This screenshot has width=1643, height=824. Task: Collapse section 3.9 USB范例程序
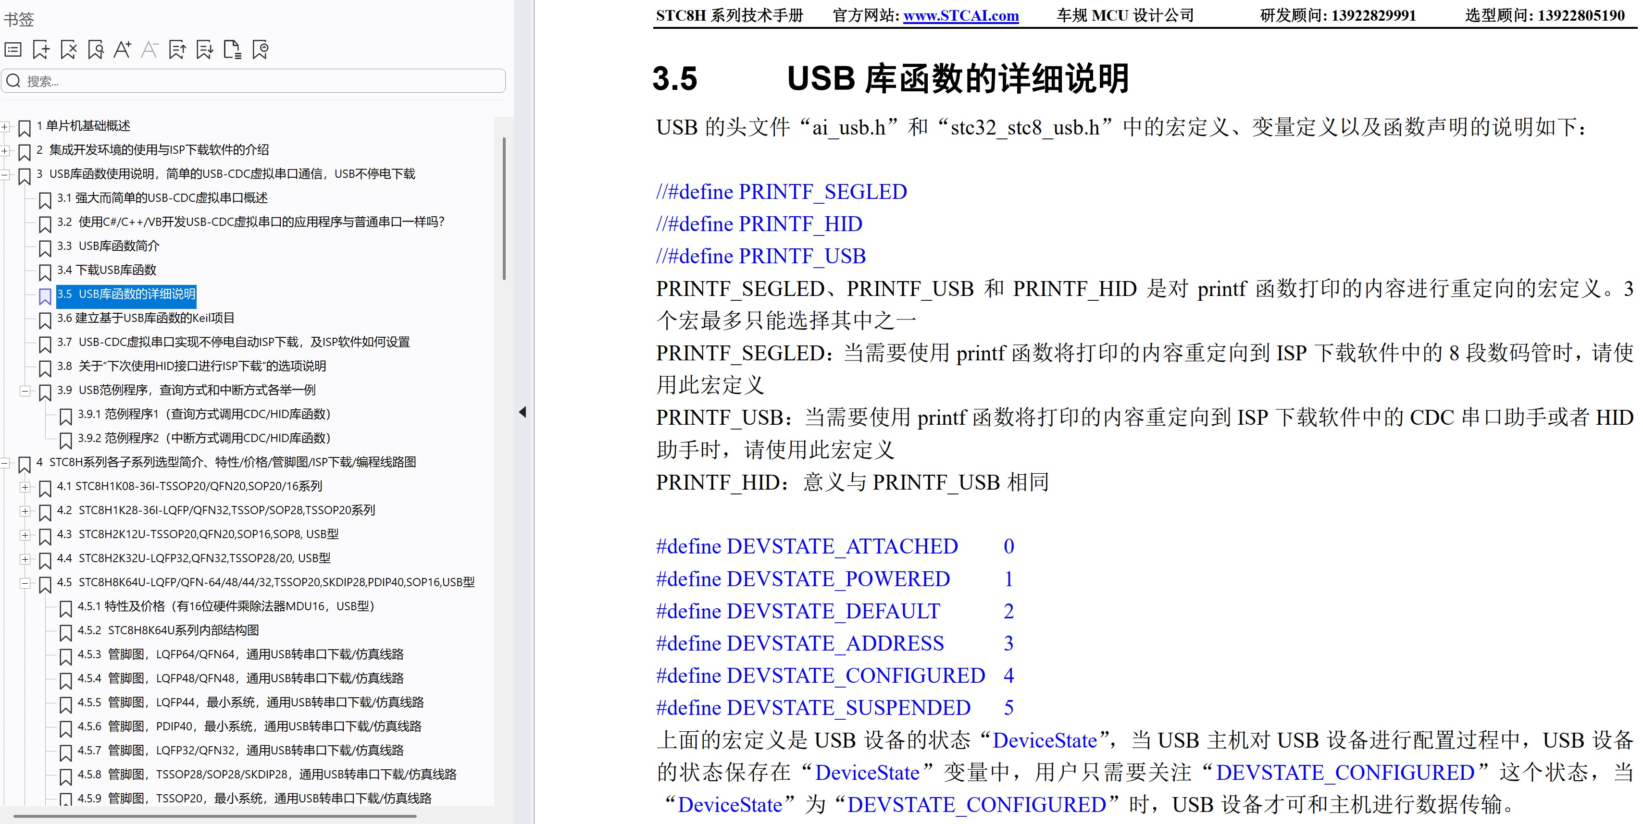(x=25, y=391)
